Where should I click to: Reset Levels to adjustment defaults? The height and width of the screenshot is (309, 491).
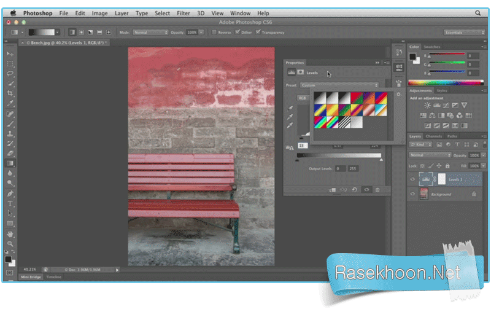click(x=355, y=190)
